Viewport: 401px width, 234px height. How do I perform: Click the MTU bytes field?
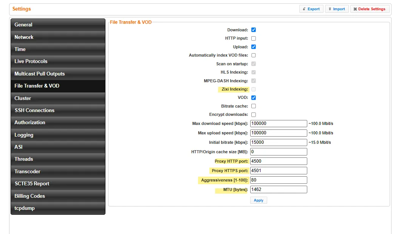point(279,189)
